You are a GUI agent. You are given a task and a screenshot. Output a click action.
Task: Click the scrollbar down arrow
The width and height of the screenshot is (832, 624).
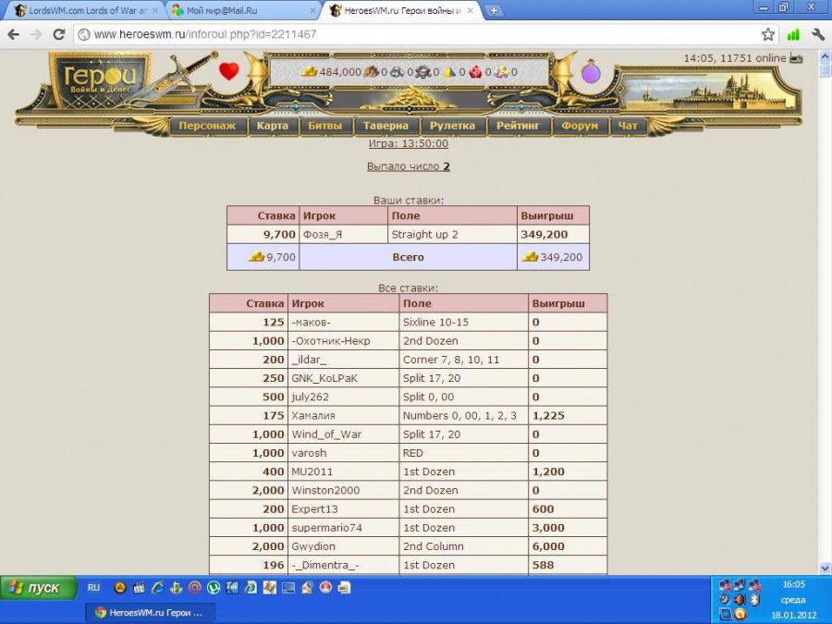(x=825, y=568)
